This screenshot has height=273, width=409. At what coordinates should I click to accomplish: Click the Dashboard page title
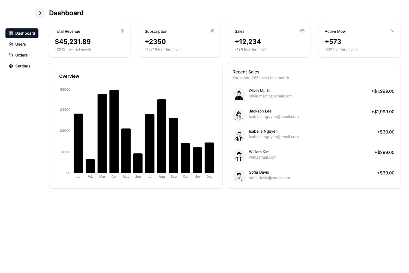pos(66,13)
